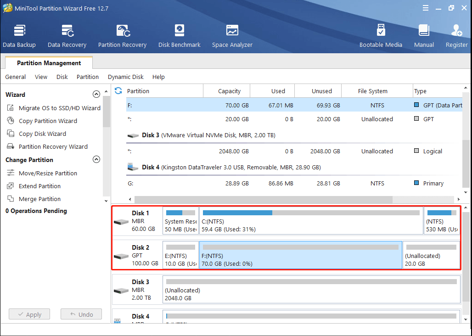The width and height of the screenshot is (472, 336).
Task: Open the Partition menu
Action: click(x=88, y=77)
